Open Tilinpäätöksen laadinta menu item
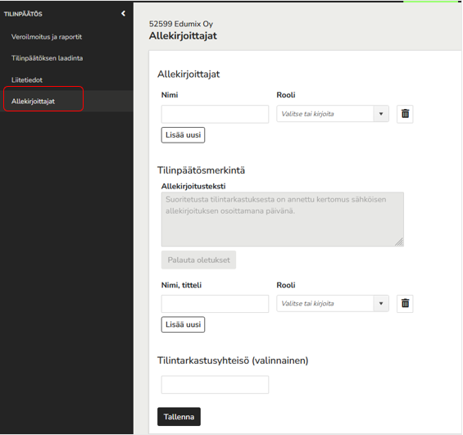Viewport: 463px width, 435px height. (x=47, y=58)
